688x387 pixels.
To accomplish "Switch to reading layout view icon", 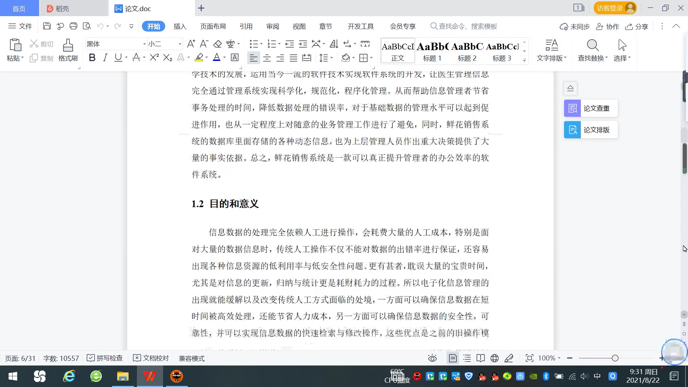I will (x=481, y=358).
